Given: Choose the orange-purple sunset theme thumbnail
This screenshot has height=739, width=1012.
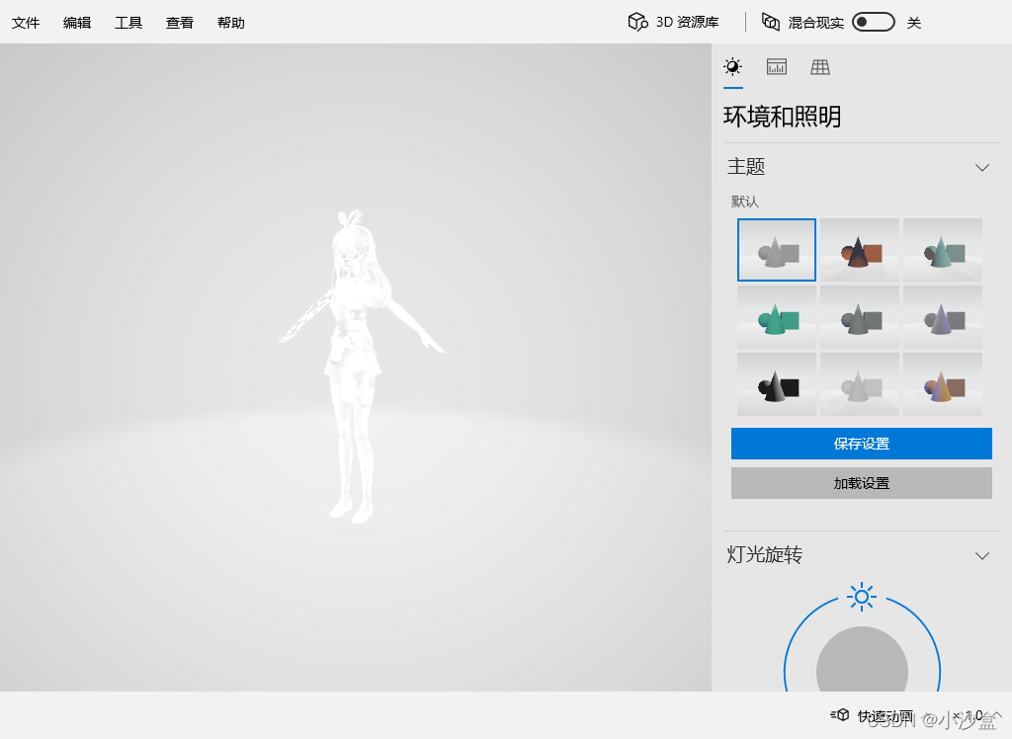Looking at the screenshot, I should click(942, 384).
